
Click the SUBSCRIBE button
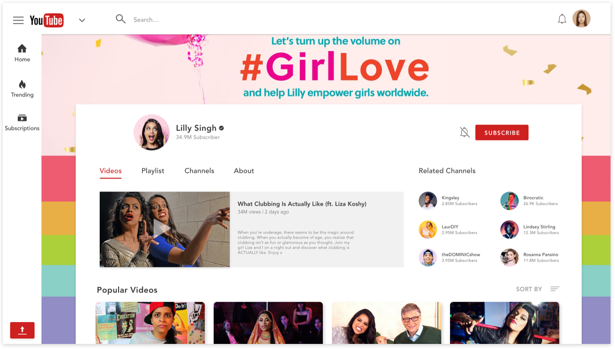pos(502,132)
